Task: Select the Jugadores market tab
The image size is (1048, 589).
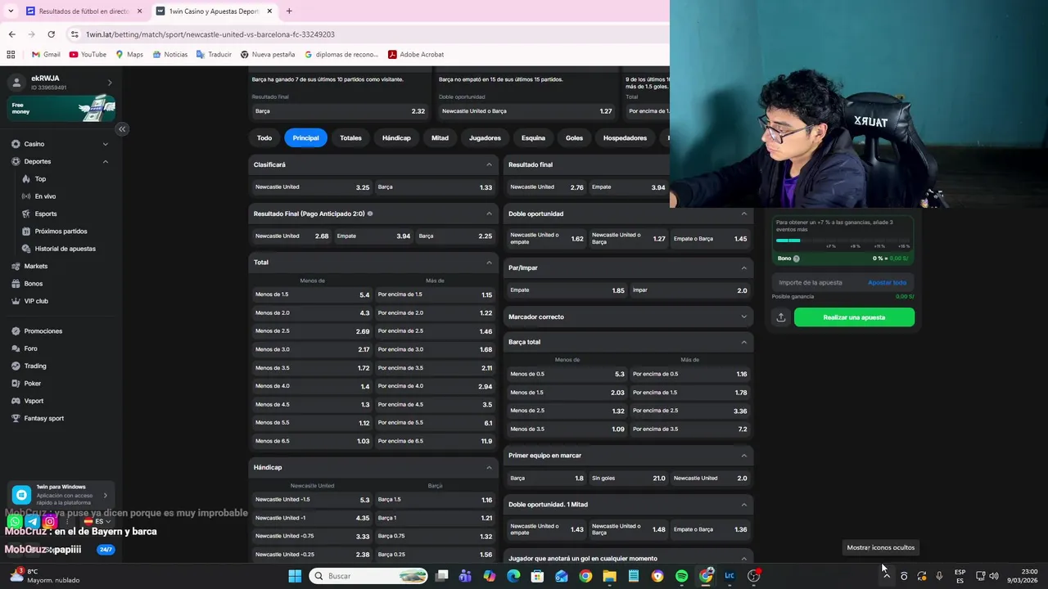Action: click(485, 138)
